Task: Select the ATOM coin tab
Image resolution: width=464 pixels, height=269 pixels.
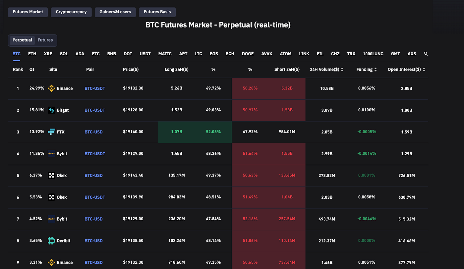Action: pos(286,54)
